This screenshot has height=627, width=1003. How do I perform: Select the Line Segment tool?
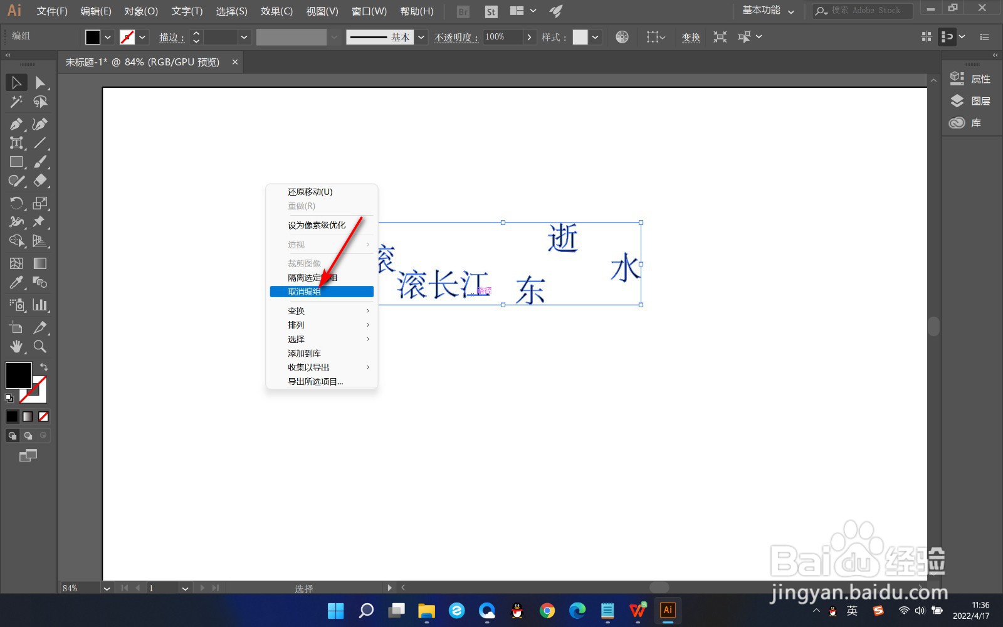[x=40, y=143]
